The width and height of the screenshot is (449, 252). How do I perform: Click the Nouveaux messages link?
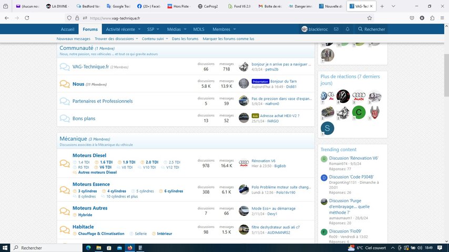pyautogui.click(x=73, y=39)
